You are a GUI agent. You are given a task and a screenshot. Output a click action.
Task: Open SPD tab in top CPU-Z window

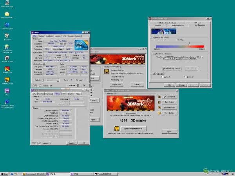coord(64,36)
